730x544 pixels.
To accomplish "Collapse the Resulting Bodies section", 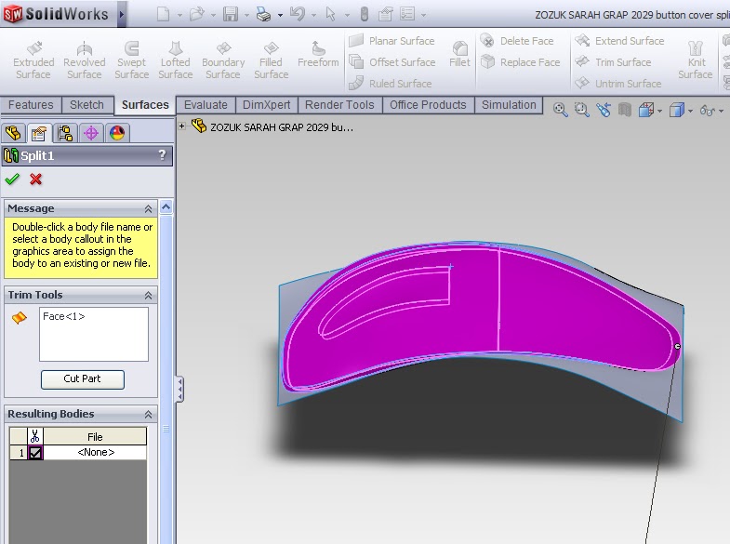I will tap(148, 414).
